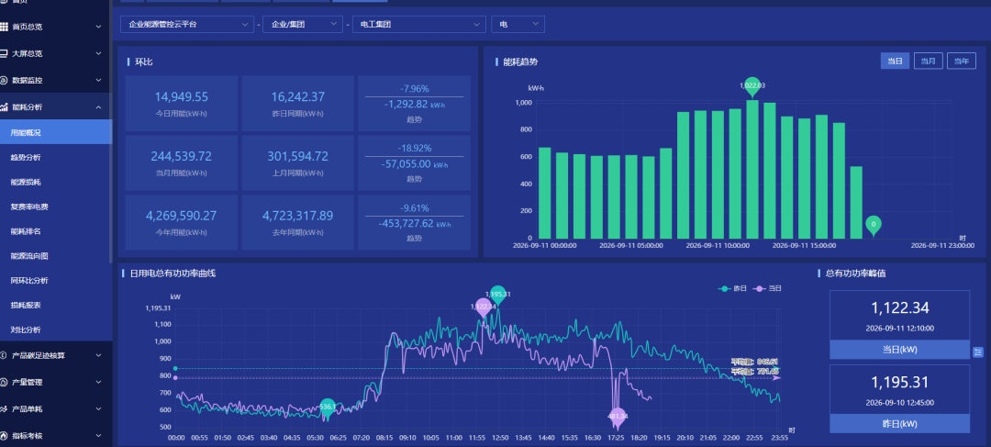Expand the 产品单耗 chevron

click(x=98, y=409)
